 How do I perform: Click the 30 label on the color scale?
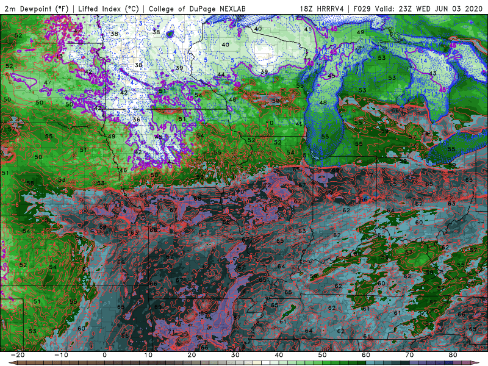pos(235,355)
